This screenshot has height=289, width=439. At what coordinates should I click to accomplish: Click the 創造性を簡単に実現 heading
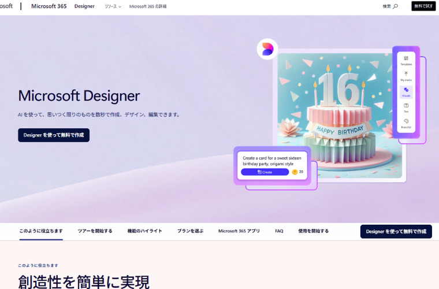click(84, 281)
